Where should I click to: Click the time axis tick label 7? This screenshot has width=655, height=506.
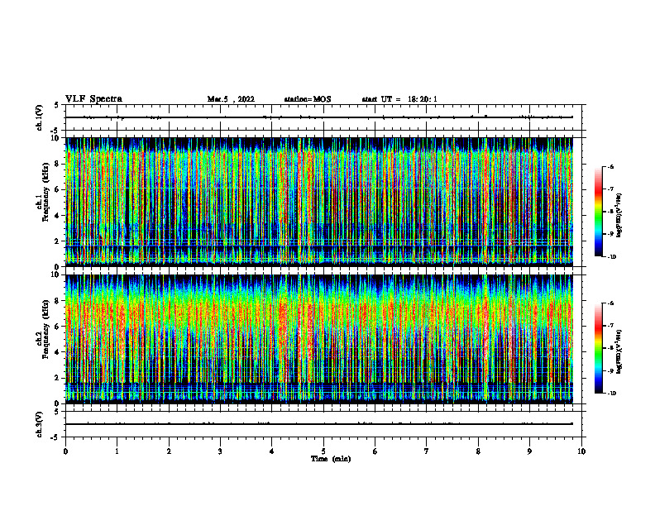[x=427, y=451]
